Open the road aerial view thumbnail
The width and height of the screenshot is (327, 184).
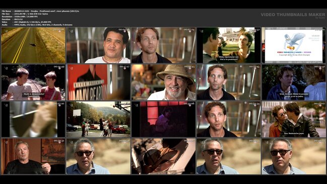tap(33, 45)
